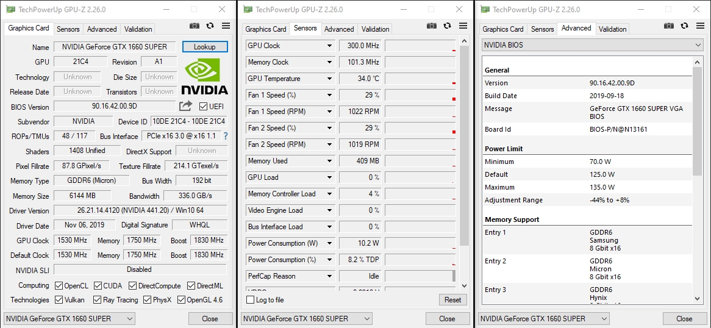Click the screenshot camera icon in the Graphics Card window
The height and width of the screenshot is (328, 711).
pyautogui.click(x=194, y=26)
